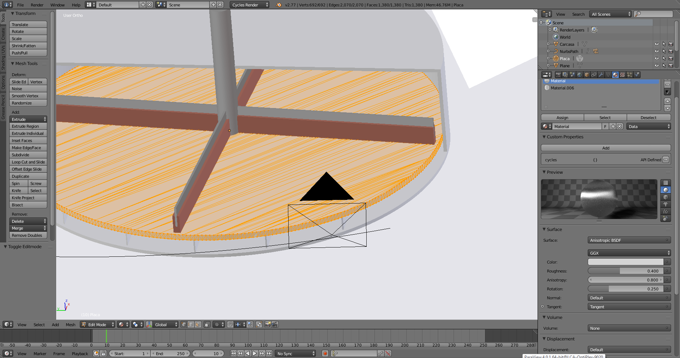
Task: Open the Scene properties tab icon
Action: (572, 75)
